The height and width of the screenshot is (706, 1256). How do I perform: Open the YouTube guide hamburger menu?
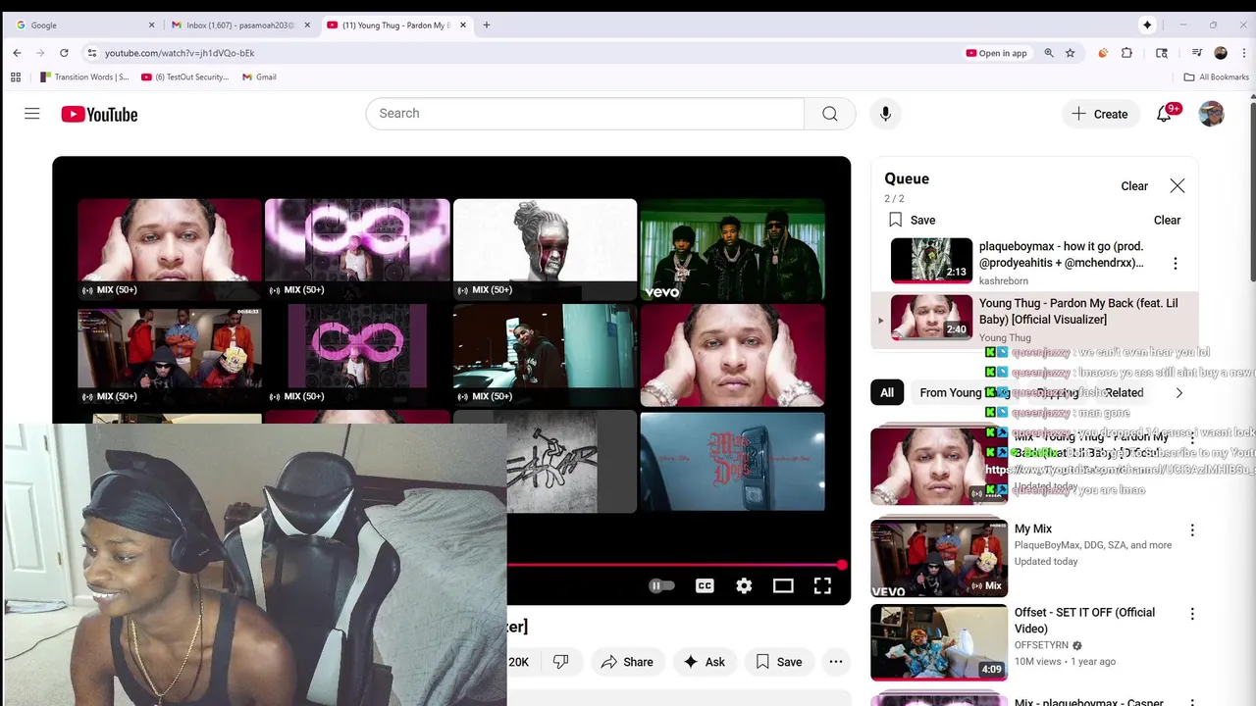pyautogui.click(x=32, y=114)
